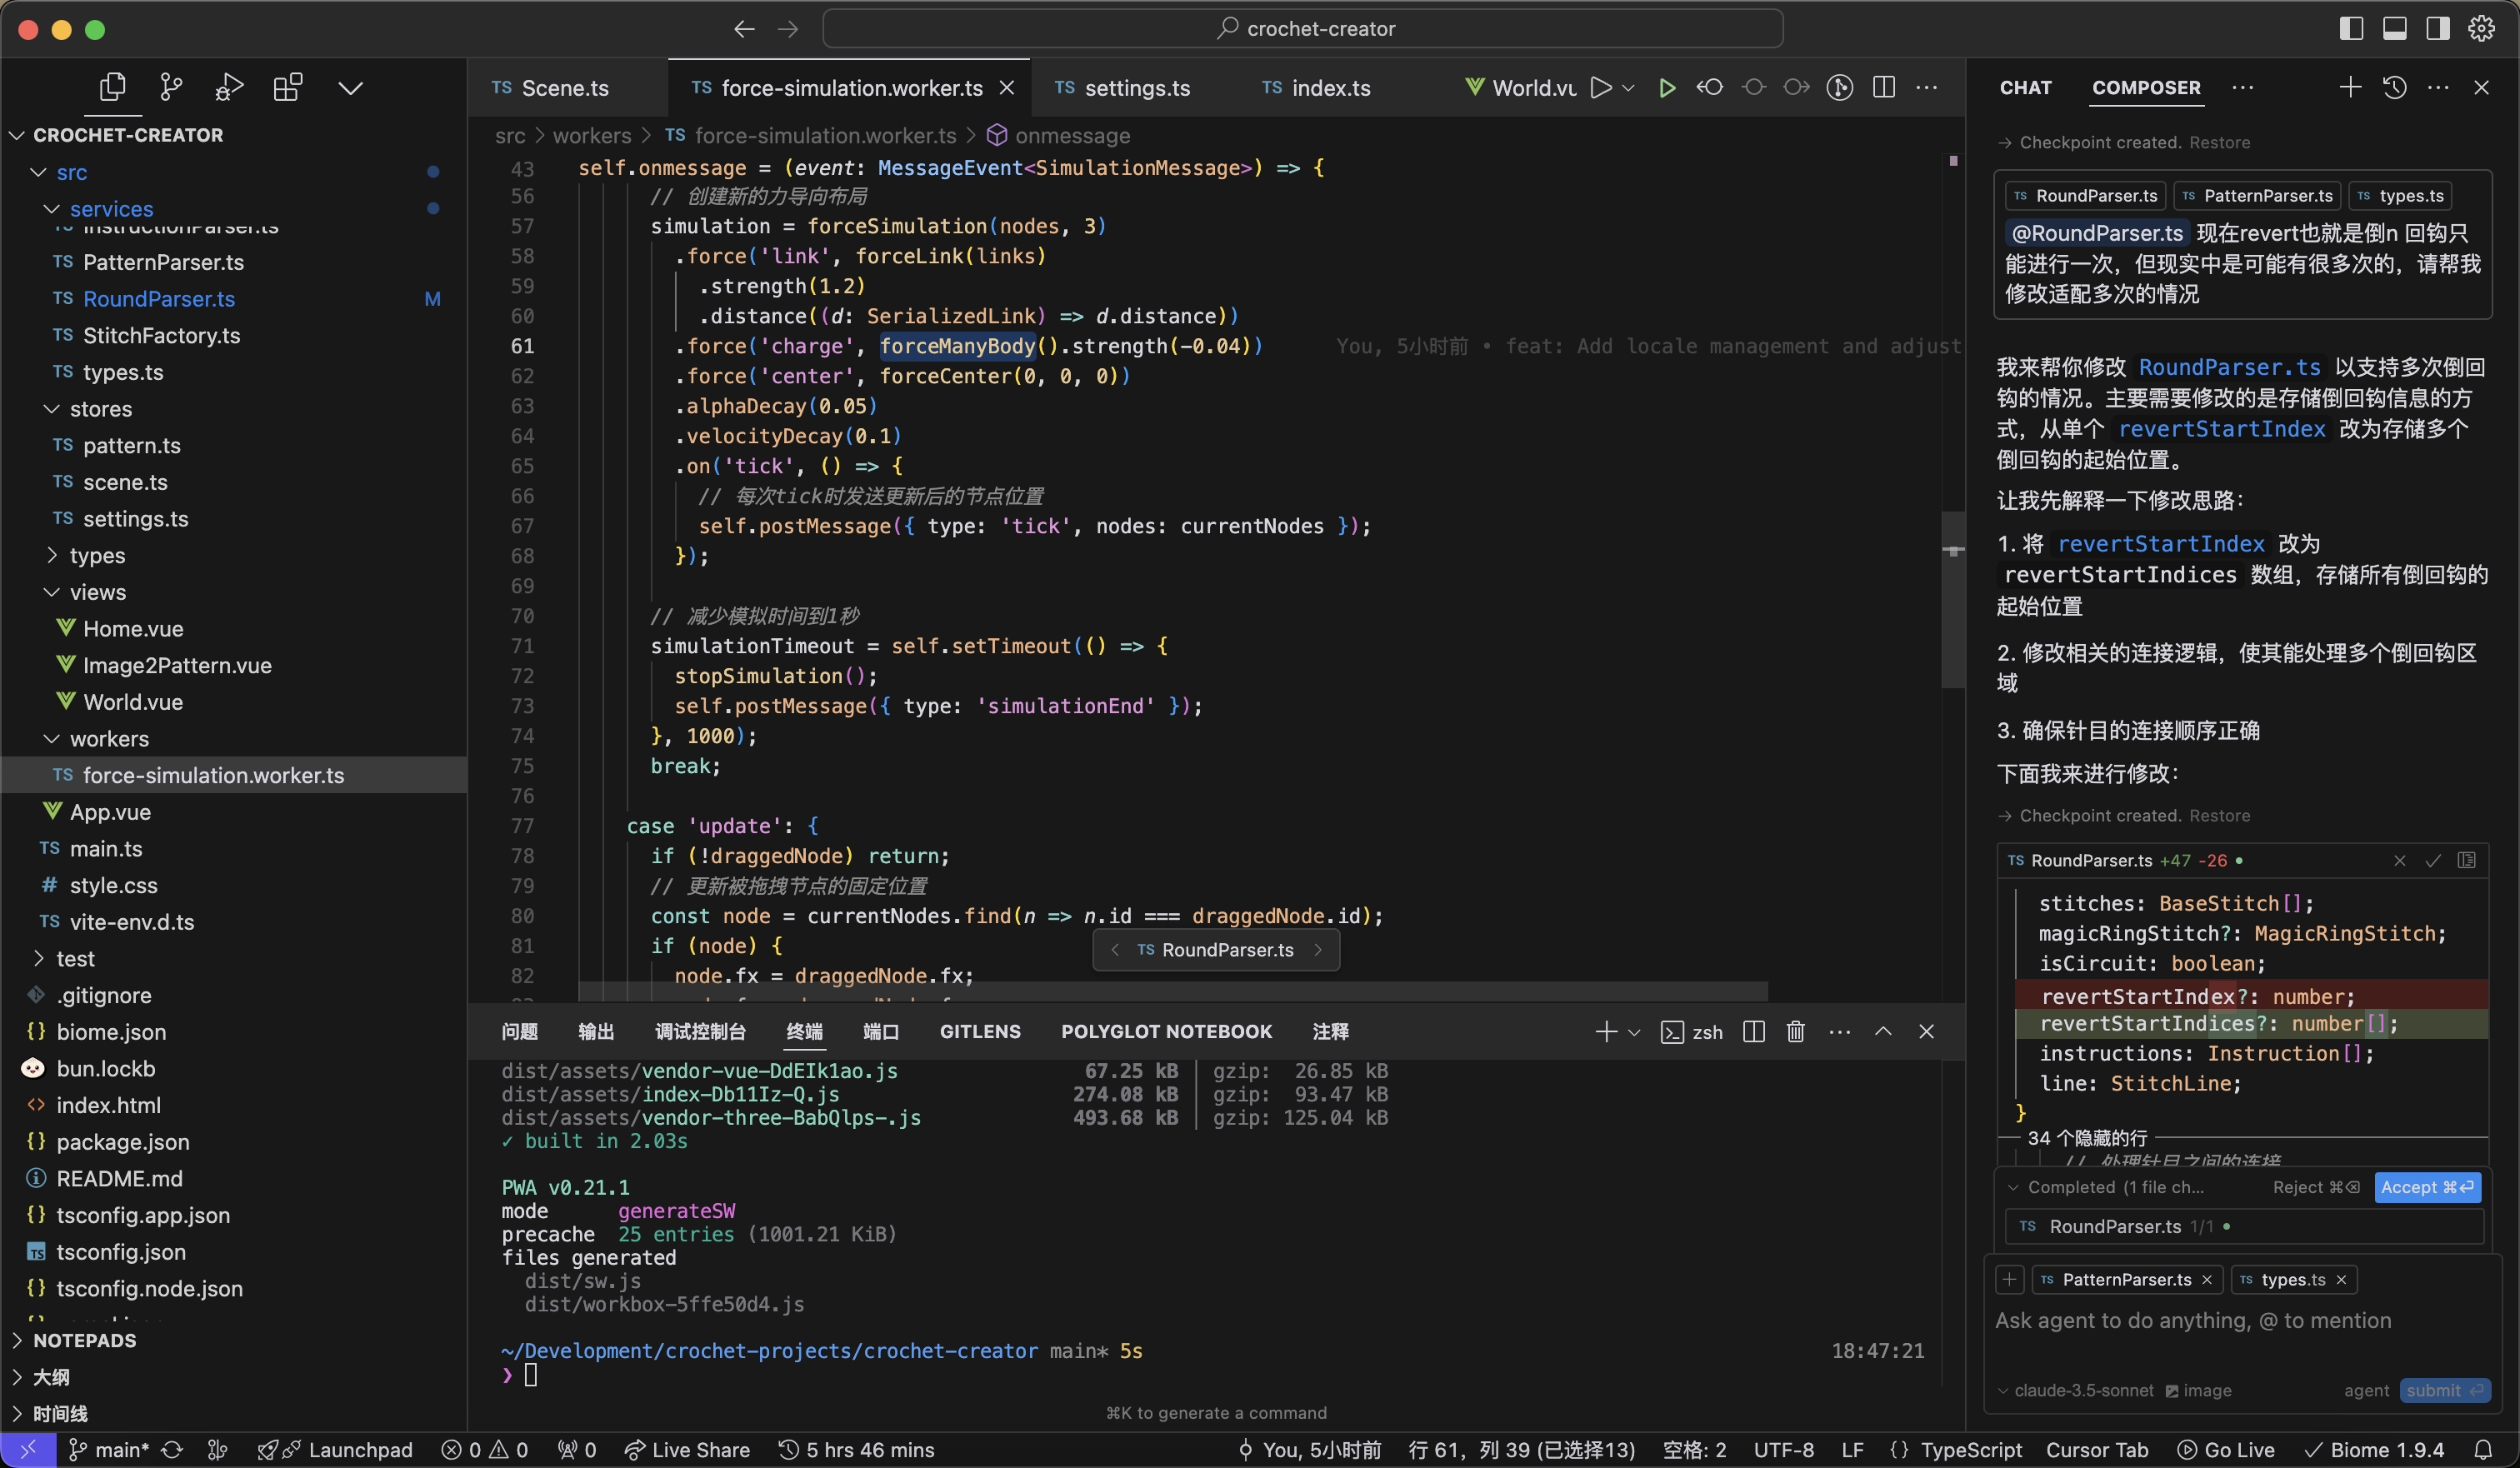The height and width of the screenshot is (1468, 2520).
Task: Show more activity bar views chevron
Action: [x=350, y=88]
